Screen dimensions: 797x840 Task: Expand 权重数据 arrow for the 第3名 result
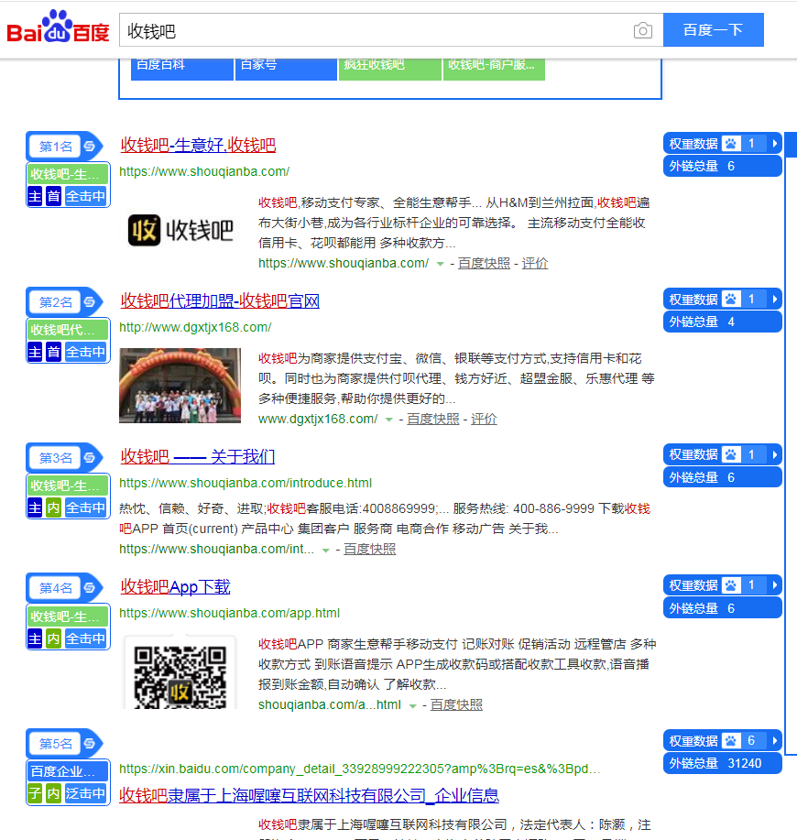tap(774, 455)
